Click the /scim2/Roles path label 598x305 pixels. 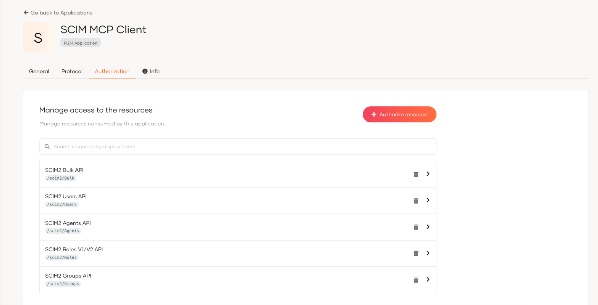click(x=62, y=257)
